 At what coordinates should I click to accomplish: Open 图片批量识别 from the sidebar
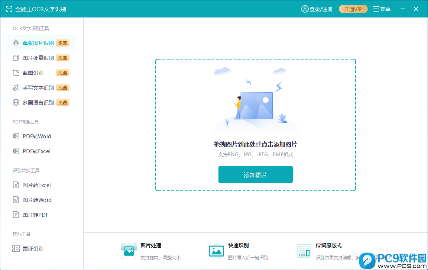[41, 58]
